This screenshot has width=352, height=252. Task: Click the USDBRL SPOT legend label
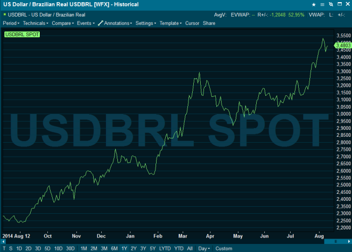22,34
